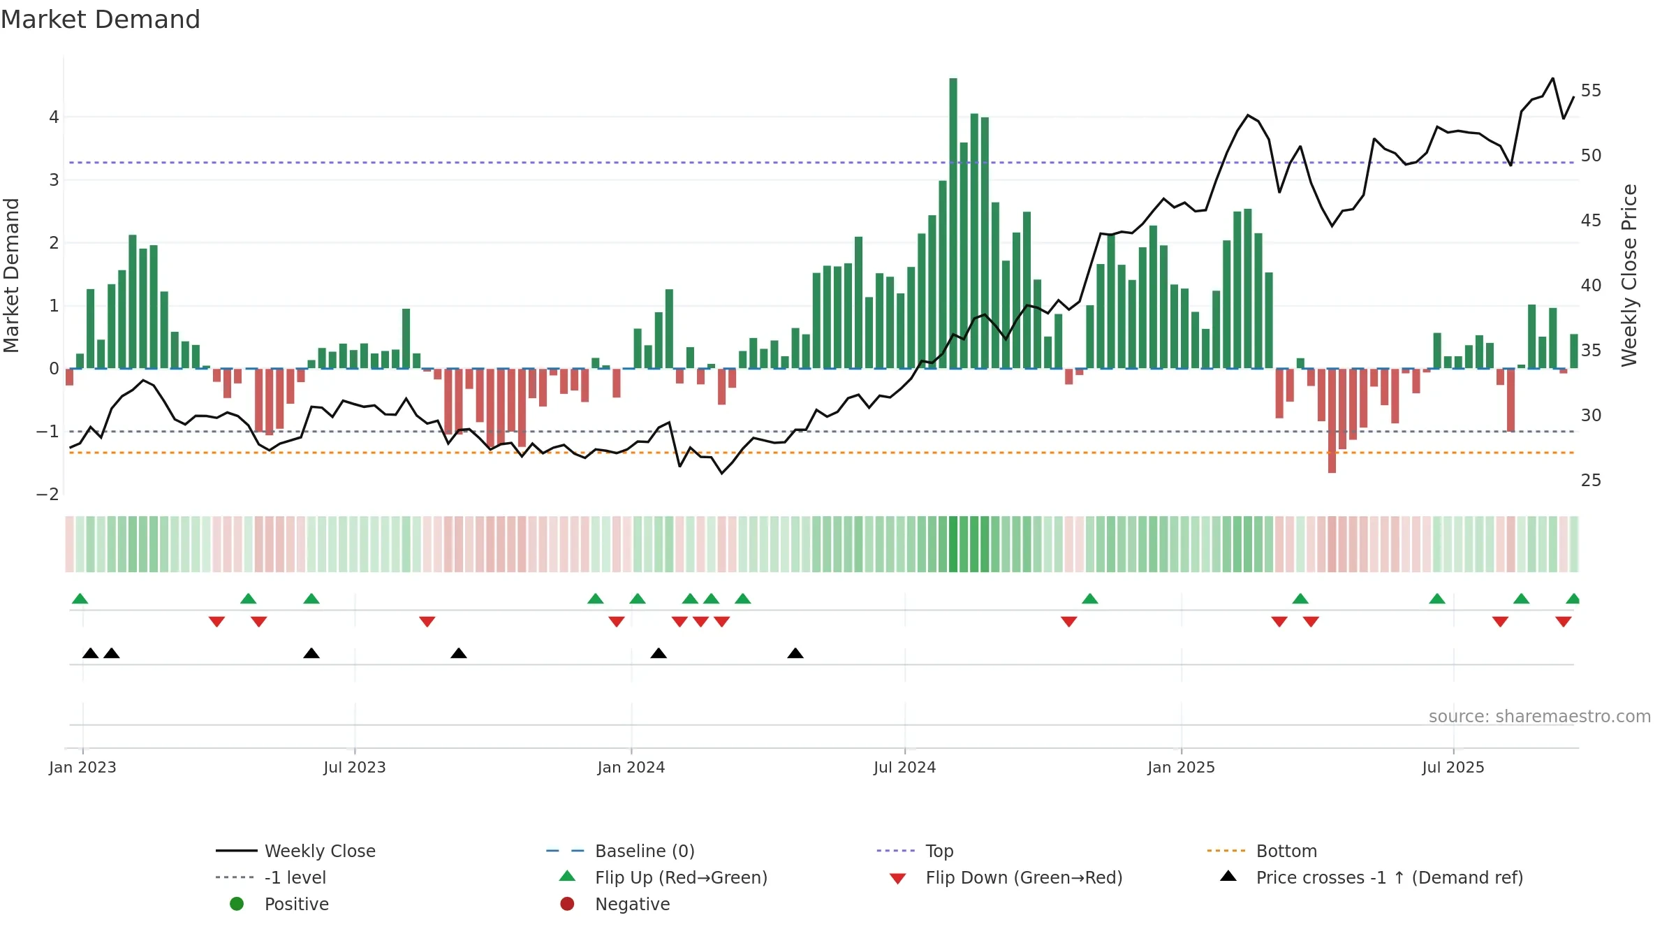Click the black price-cross marker after Jul 2023

(459, 653)
